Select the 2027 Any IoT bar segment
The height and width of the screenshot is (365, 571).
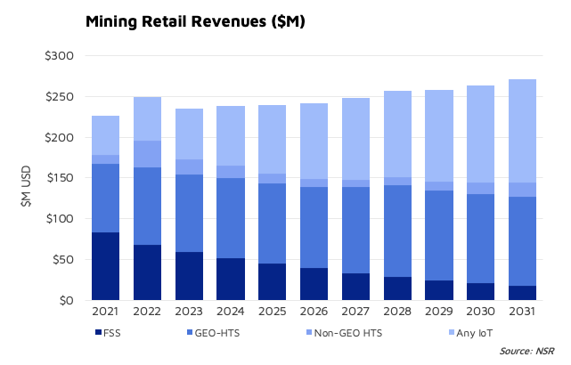(355, 139)
